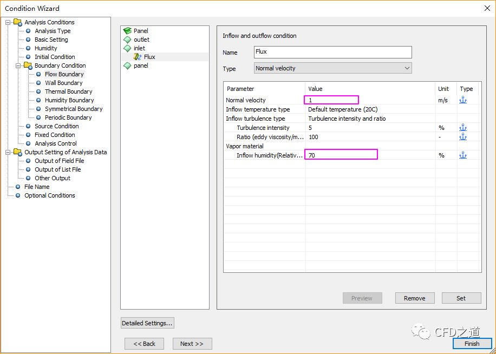496x354 pixels.
Task: Click the anchor icon for Turbulence intensity
Action: tap(462, 128)
